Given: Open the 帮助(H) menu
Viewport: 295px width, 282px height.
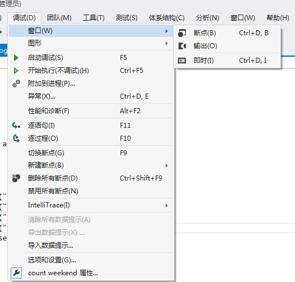Looking at the screenshot, I should [278, 18].
